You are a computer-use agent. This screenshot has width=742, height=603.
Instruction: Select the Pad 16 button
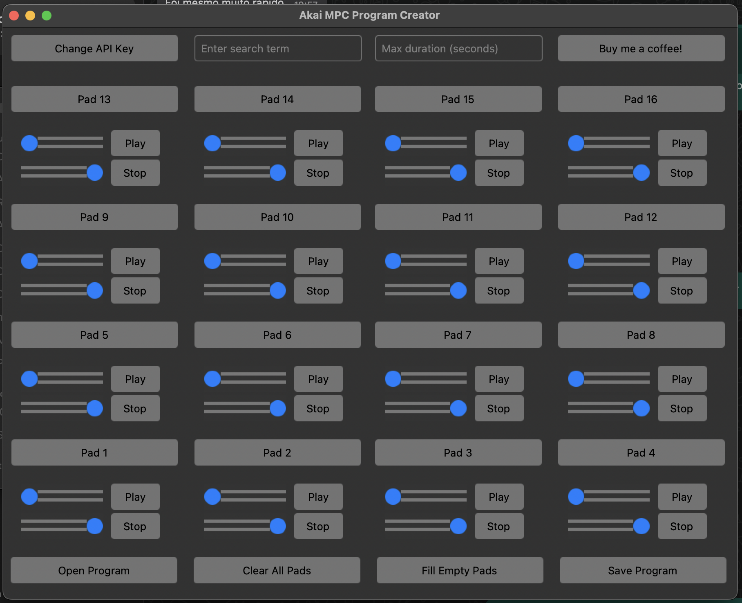641,99
